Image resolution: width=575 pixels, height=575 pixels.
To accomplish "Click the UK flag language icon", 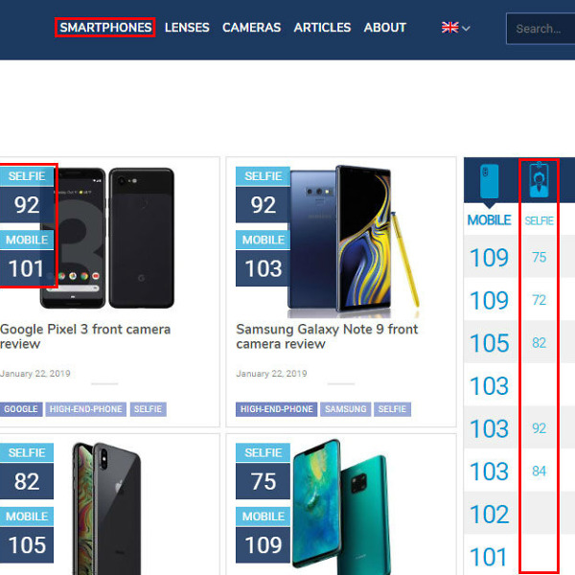I will 450,28.
